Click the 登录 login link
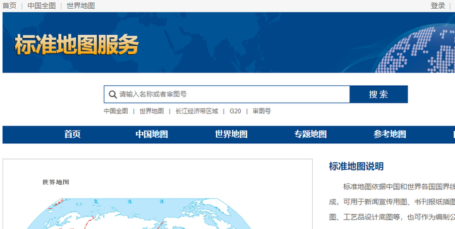This screenshot has width=455, height=229. point(437,6)
